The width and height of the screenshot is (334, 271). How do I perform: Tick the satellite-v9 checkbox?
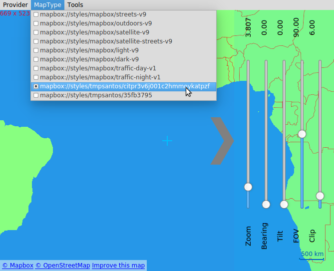tap(36, 32)
